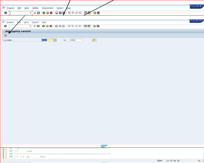Viewport: 204px width, 163px height.
Task: Click red Cancel icon in upper editor window
Action: [x=51, y=13]
